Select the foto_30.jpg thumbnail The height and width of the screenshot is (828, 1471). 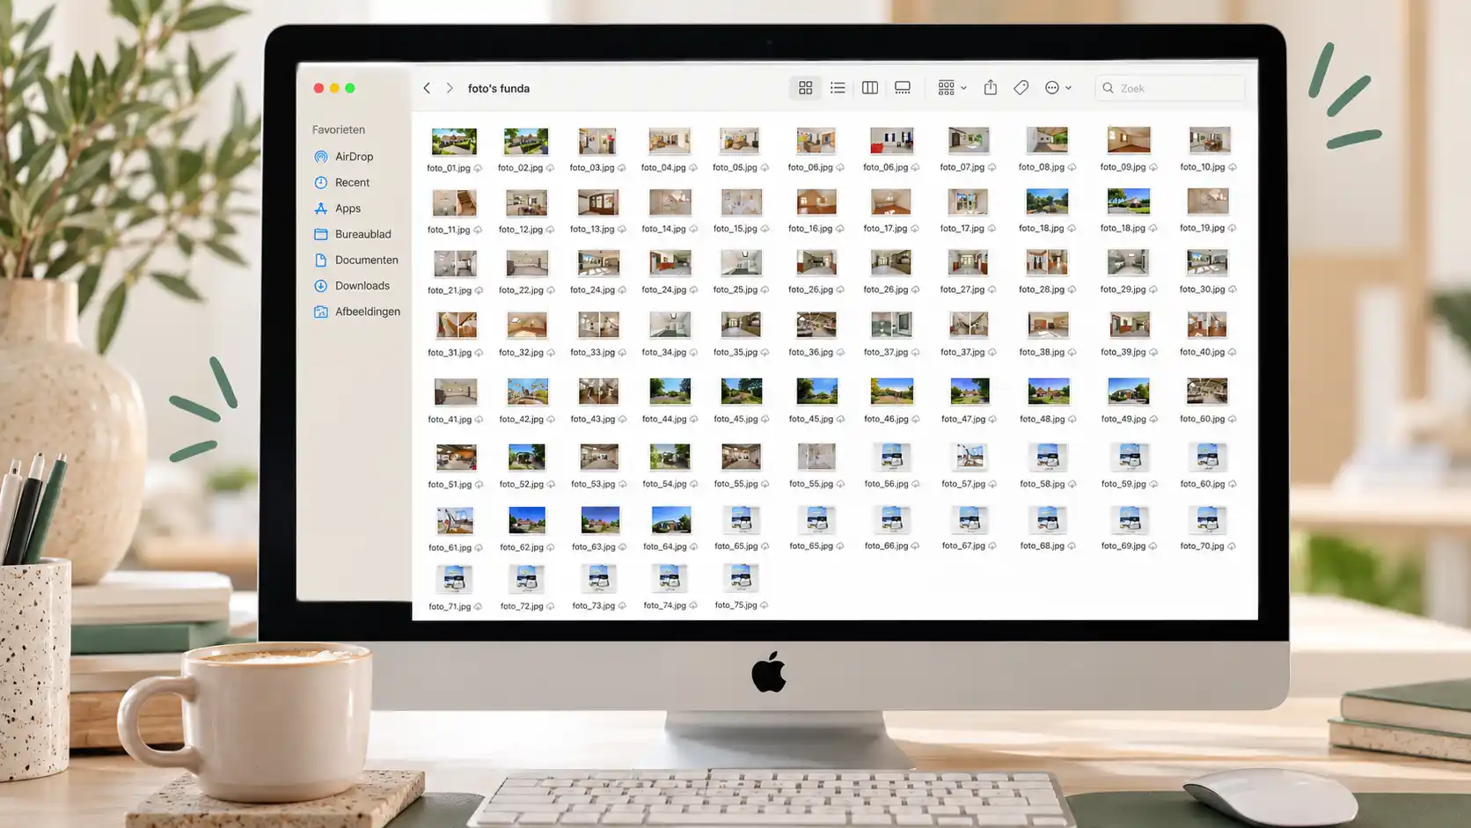pos(1207,262)
